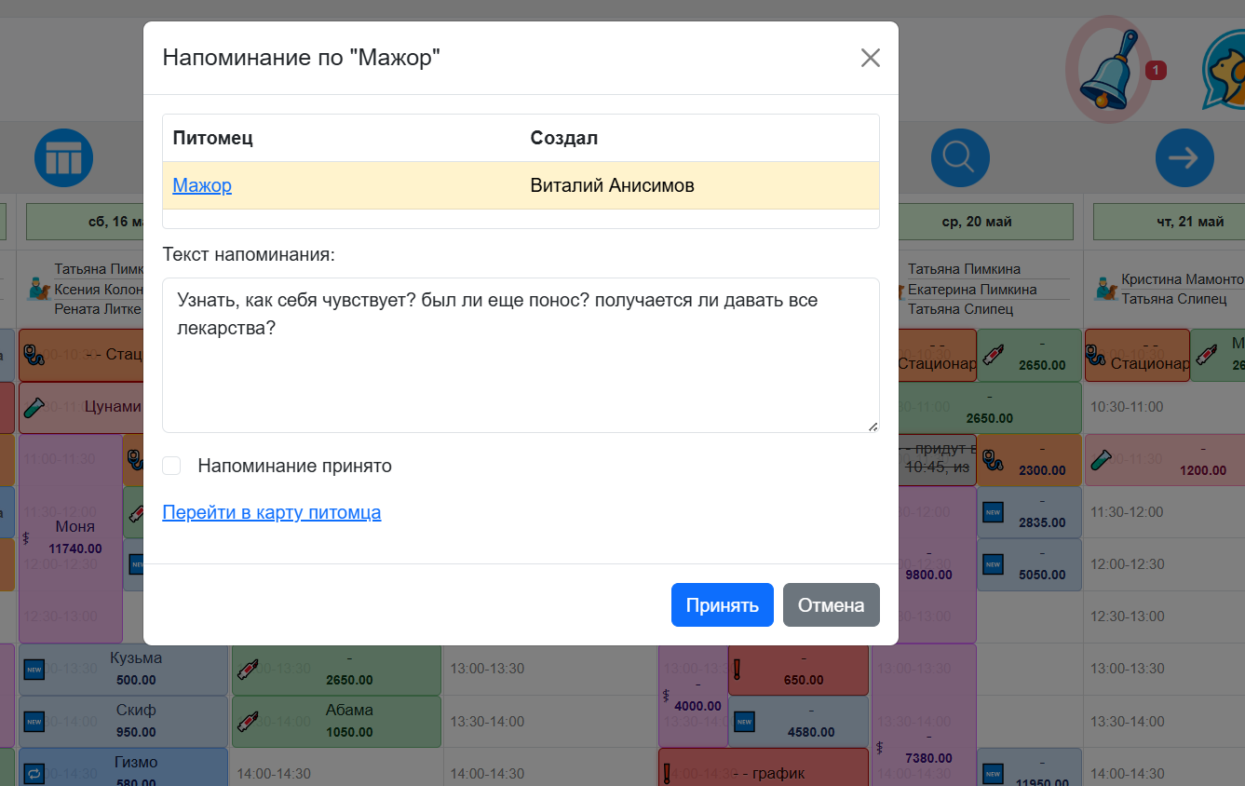Check the Напоминание принято checkbox
The width and height of the screenshot is (1245, 786).
click(171, 466)
